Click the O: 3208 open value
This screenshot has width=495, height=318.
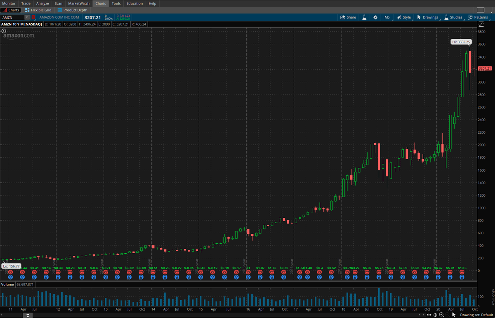click(x=69, y=24)
